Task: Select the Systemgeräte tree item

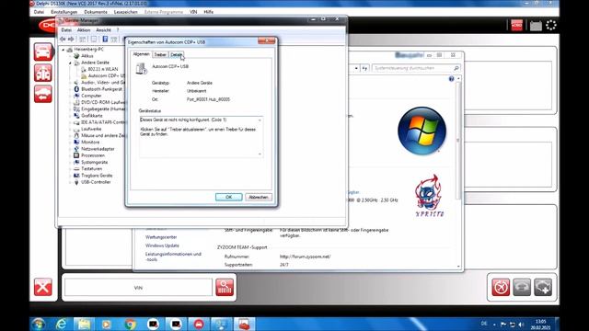Action: 94,162
